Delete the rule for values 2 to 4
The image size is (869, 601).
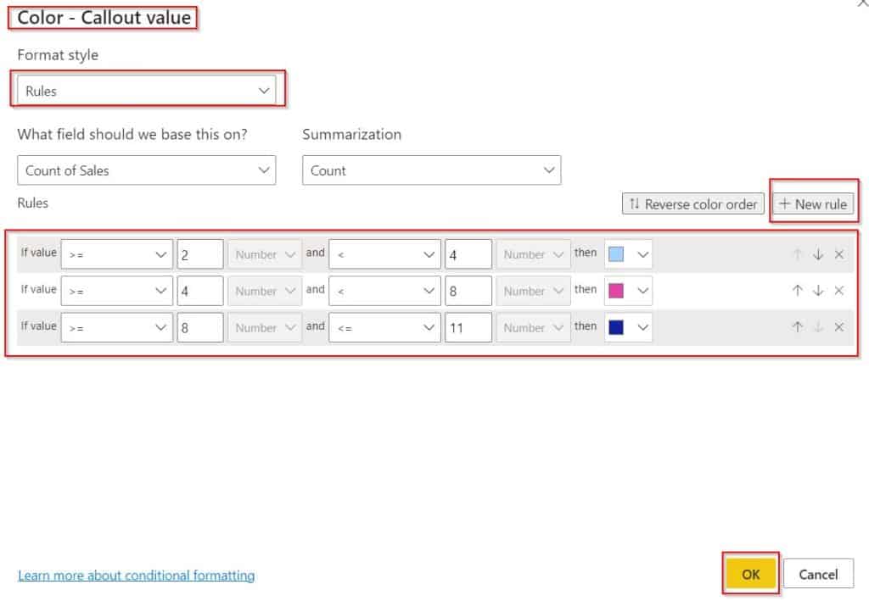coord(839,254)
